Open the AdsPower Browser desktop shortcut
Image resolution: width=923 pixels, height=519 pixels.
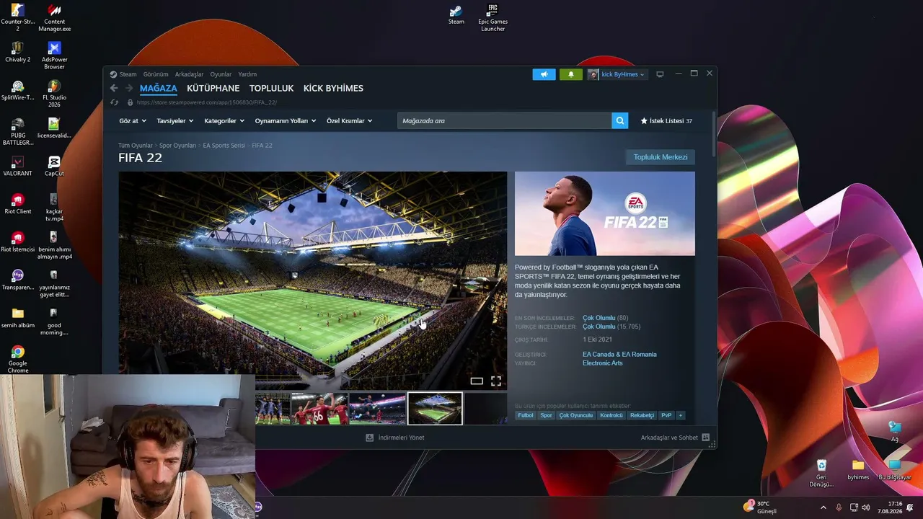(54, 56)
